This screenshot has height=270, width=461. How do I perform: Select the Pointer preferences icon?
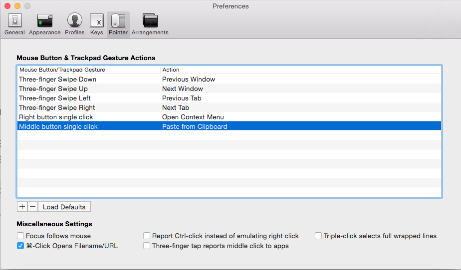pyautogui.click(x=118, y=24)
